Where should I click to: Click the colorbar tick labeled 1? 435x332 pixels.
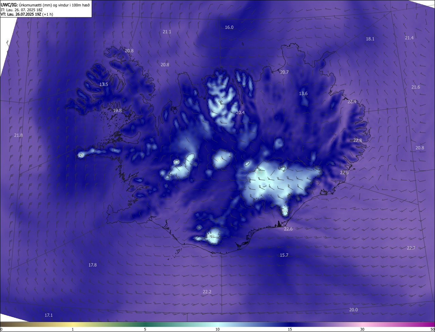[x=73, y=329]
